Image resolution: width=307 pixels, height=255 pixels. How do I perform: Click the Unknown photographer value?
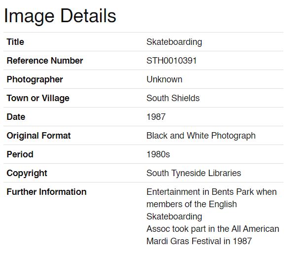(x=165, y=79)
